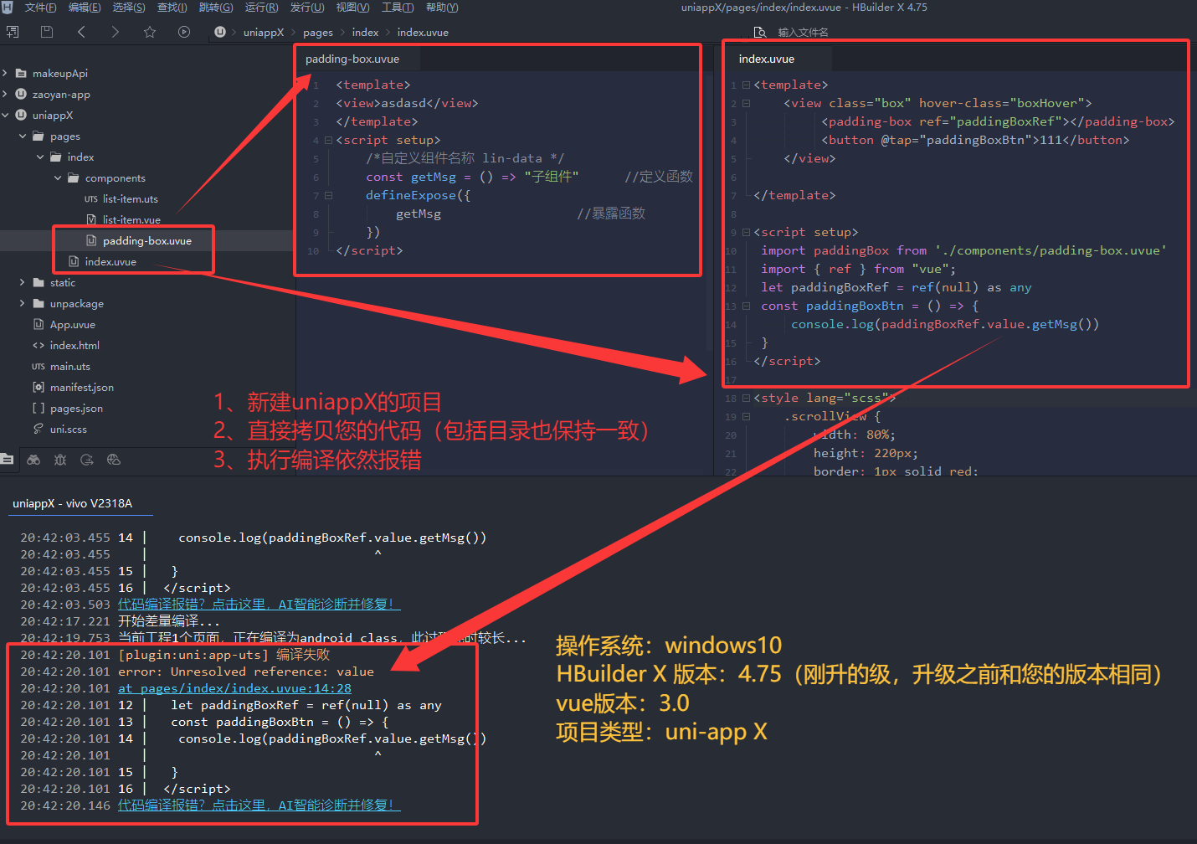
Task: Click the pages breadcrumb segment
Action: (x=318, y=33)
